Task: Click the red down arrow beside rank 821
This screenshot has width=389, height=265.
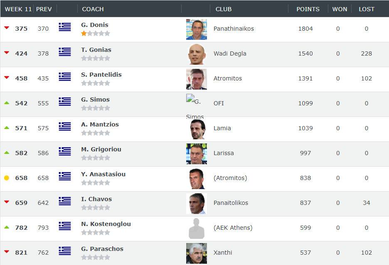Action: pos(7,252)
